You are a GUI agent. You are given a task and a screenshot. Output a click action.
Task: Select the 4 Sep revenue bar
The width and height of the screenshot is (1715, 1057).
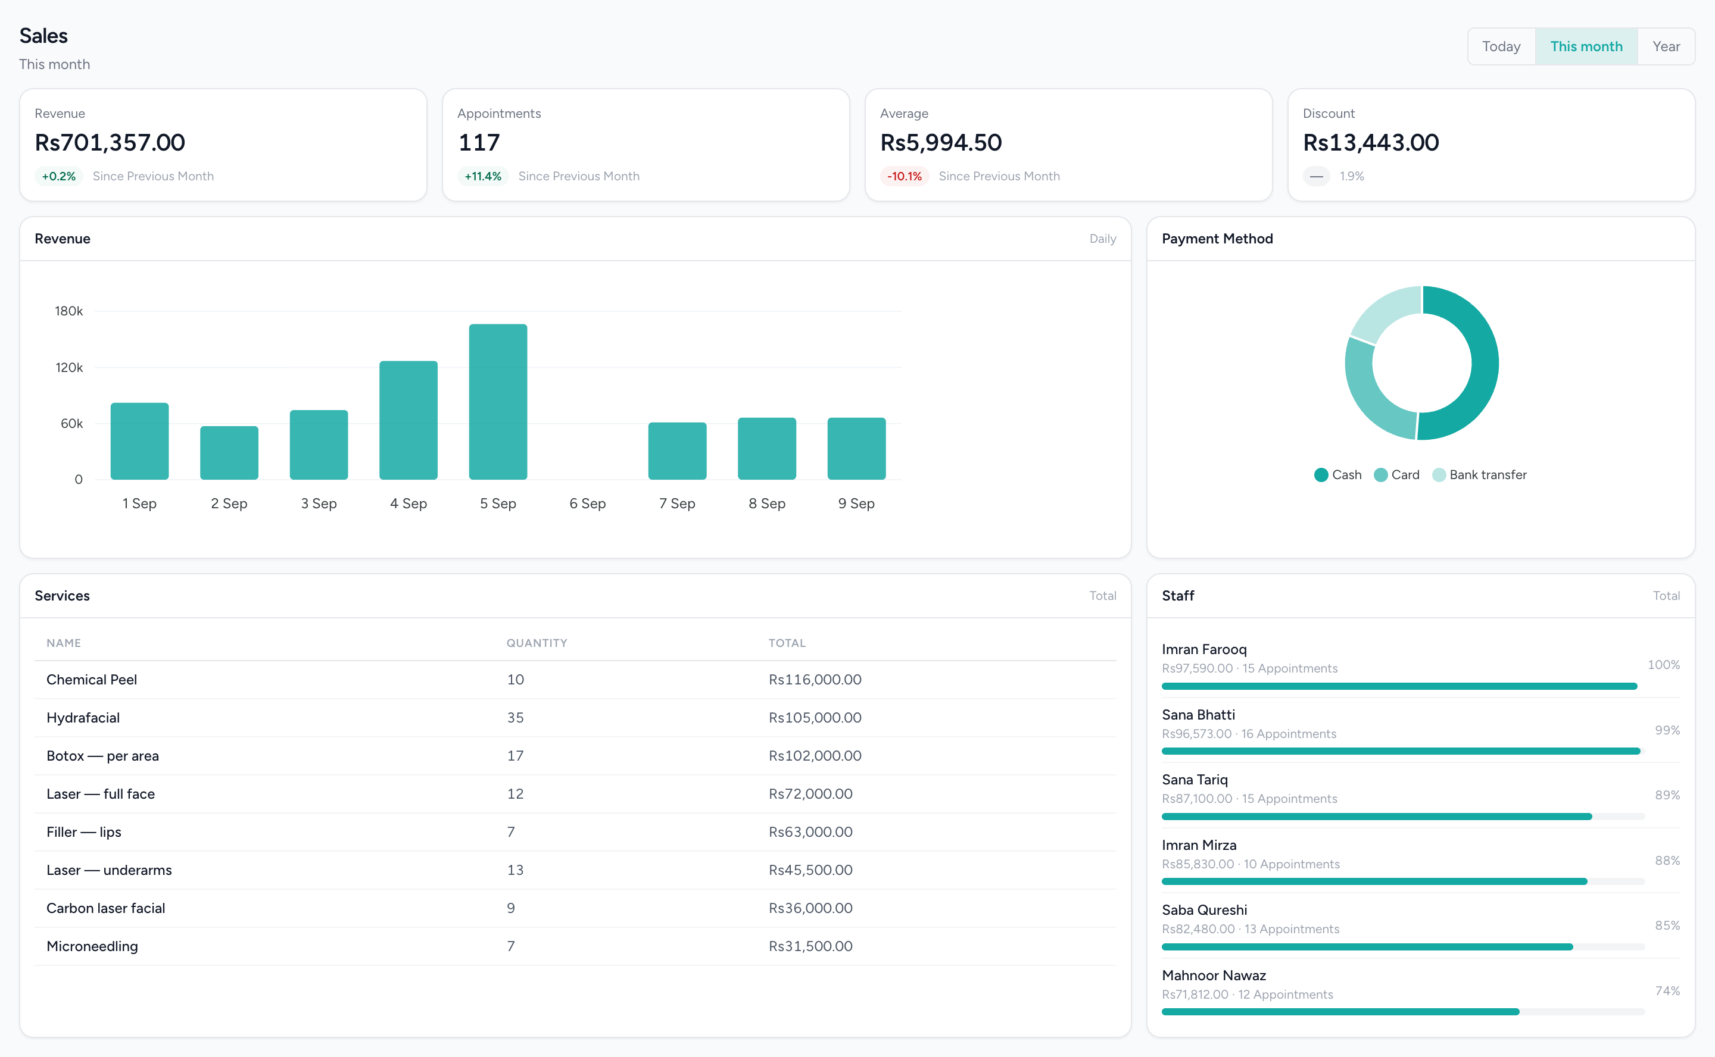tap(409, 420)
